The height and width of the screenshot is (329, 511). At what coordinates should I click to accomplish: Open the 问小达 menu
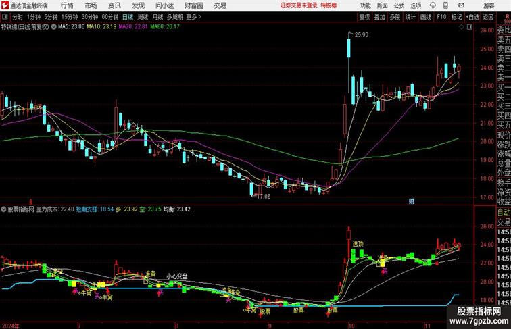click(x=164, y=5)
